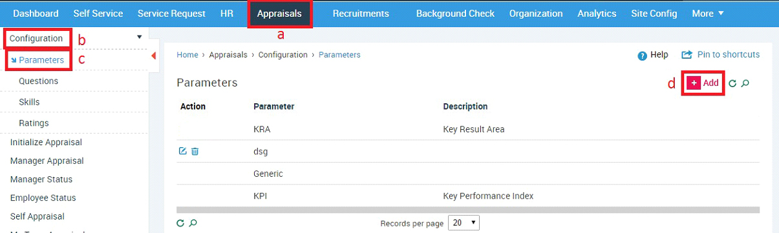Open Help via the question mark icon
This screenshot has height=233, width=779.
(x=642, y=56)
